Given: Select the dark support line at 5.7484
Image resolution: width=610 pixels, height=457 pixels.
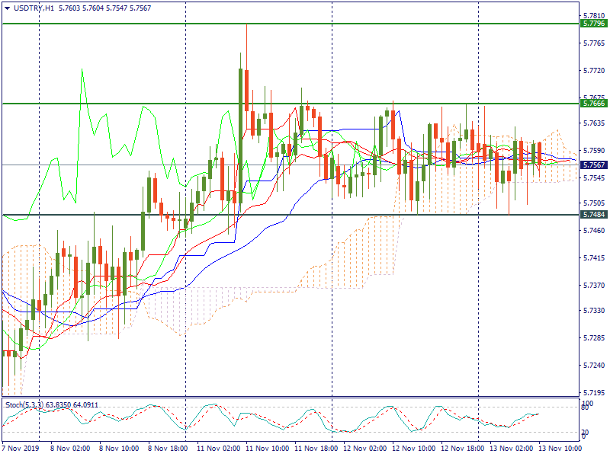Looking at the screenshot, I should (229, 215).
